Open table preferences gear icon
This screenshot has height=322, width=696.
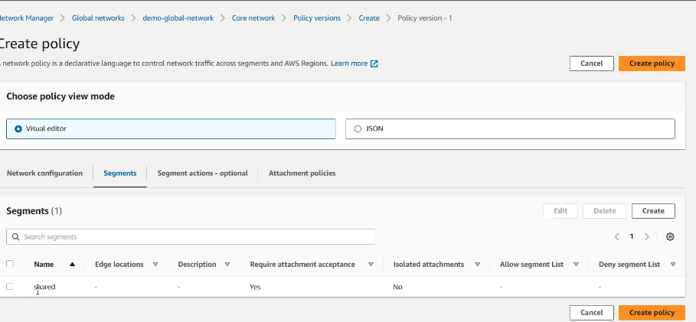(x=670, y=237)
